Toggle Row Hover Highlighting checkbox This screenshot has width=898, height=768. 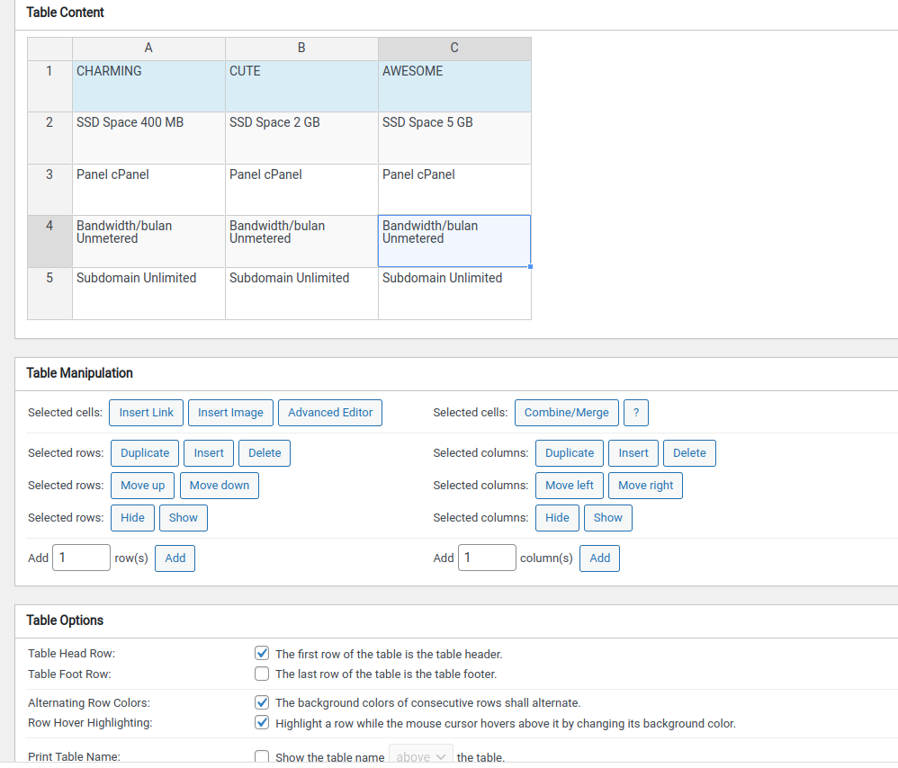[262, 722]
